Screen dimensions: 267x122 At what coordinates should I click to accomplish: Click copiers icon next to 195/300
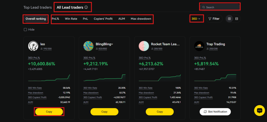41,49
